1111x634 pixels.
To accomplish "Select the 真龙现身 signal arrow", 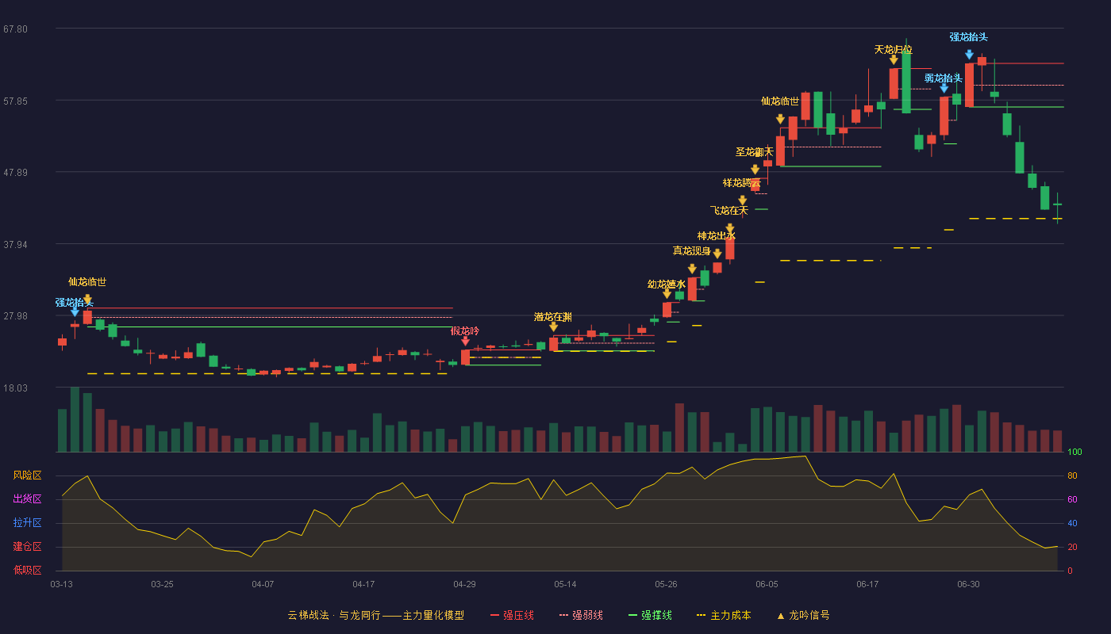I will click(692, 269).
